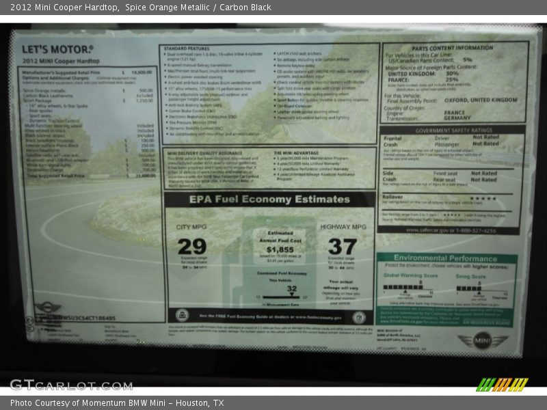Click the "PARTS CONTENT INFORMATION" heading

453,48
